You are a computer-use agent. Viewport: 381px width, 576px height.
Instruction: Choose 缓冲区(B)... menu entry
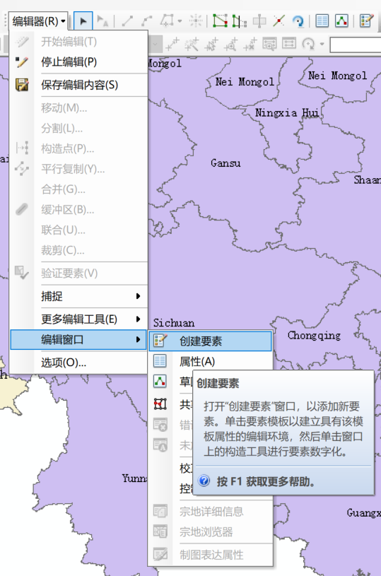click(x=79, y=210)
